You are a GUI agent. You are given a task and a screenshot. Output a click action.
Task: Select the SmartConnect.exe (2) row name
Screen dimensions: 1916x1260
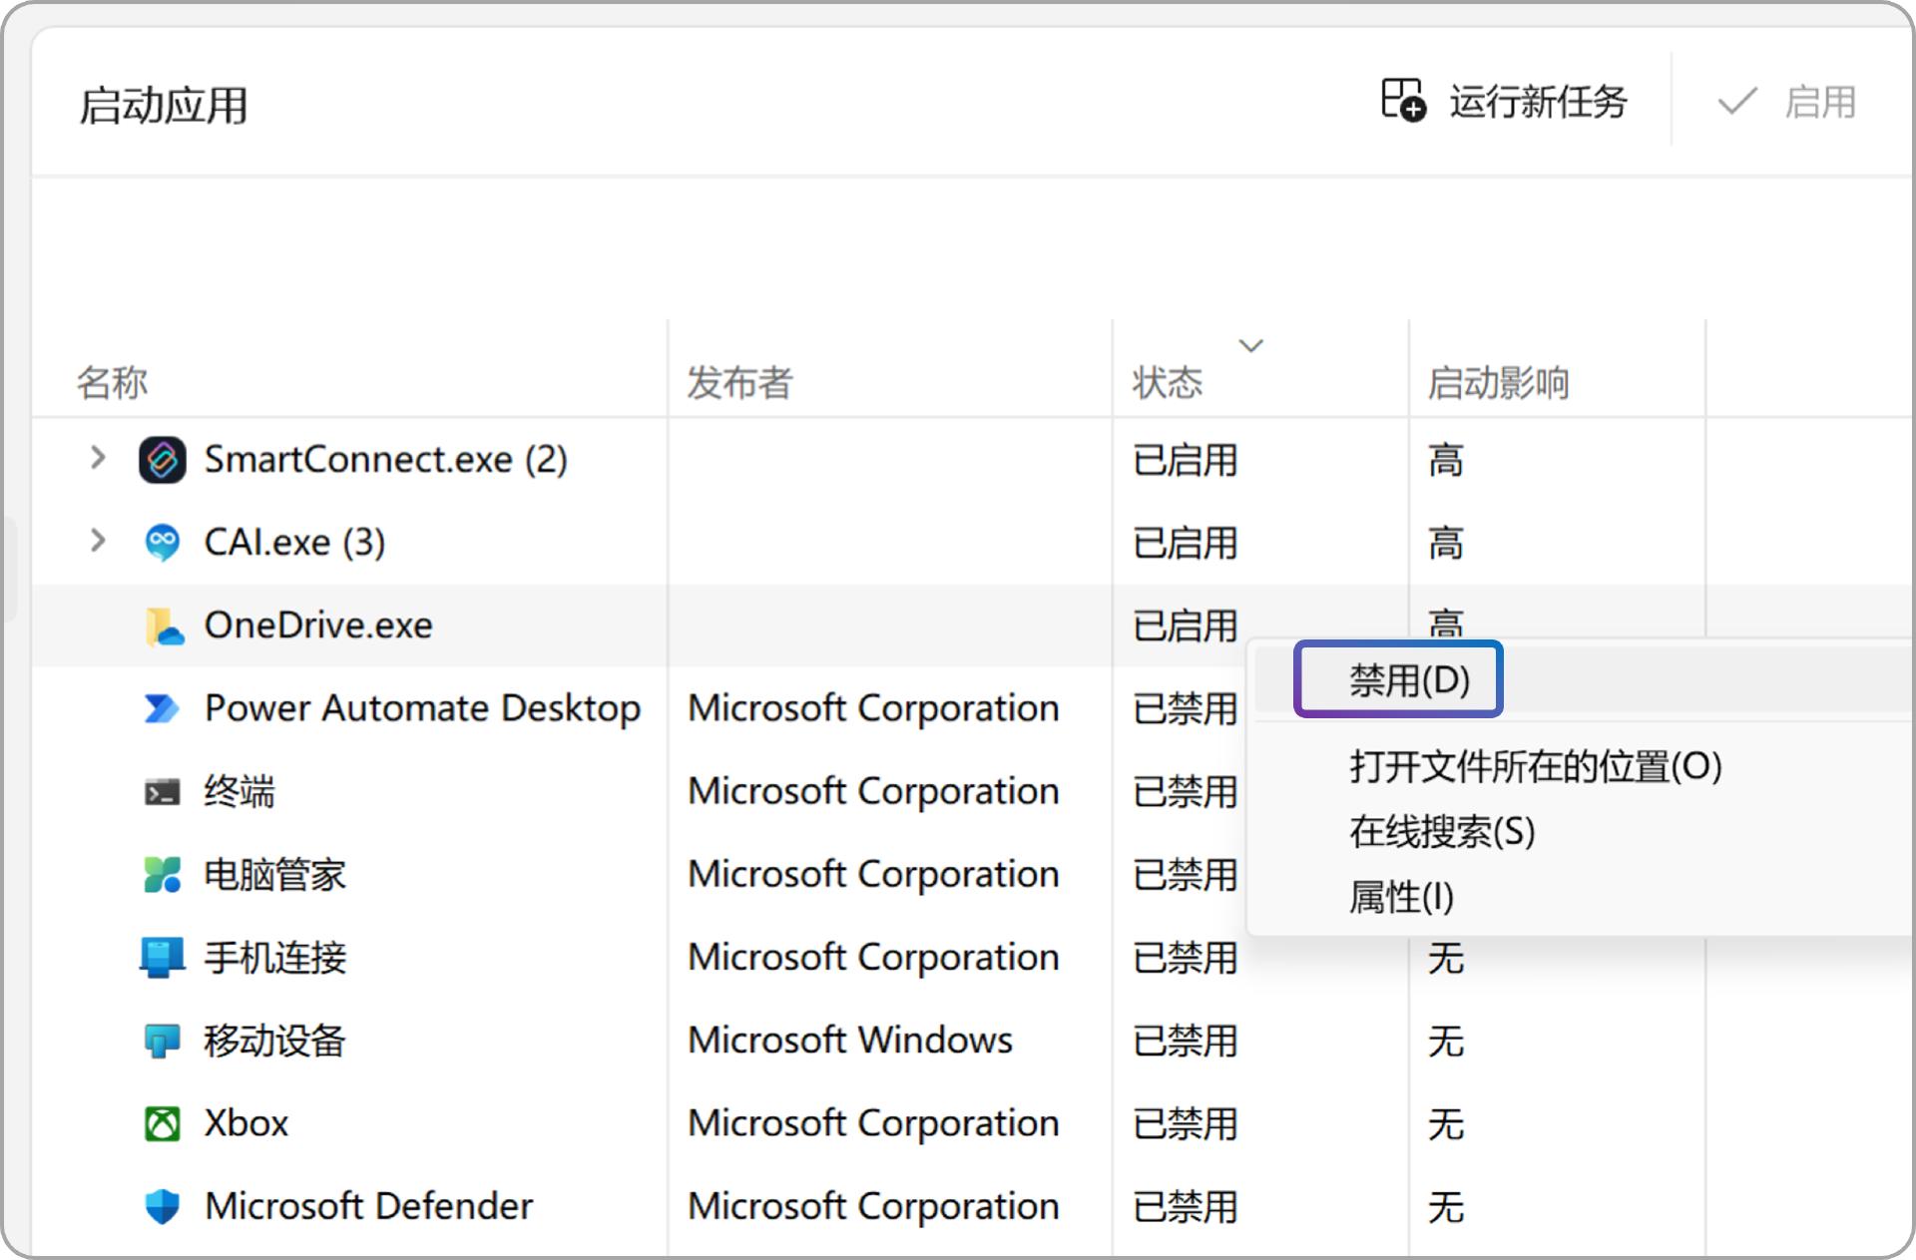tap(385, 460)
